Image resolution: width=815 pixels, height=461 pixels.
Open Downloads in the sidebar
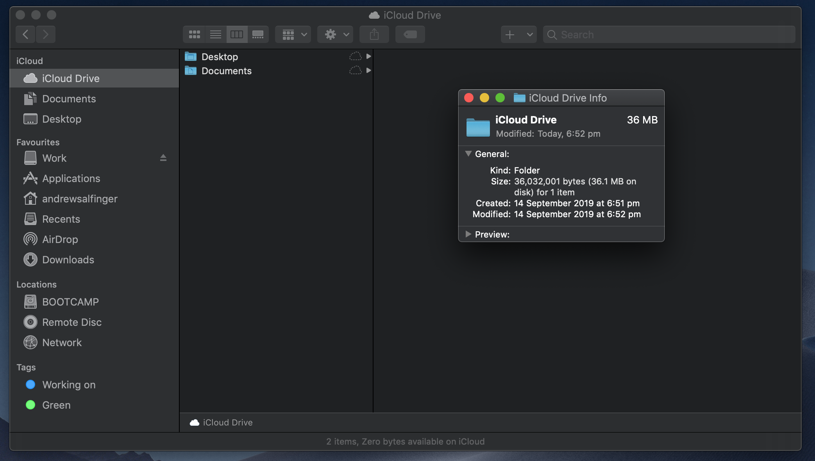coord(94,259)
